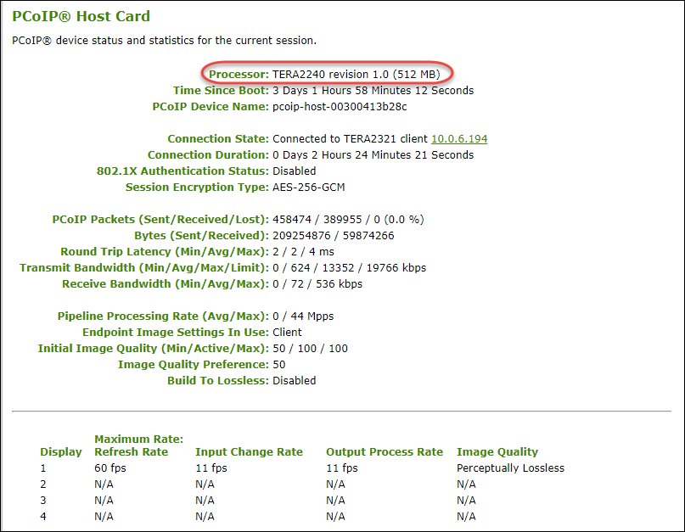Click the Initial Image Quality label
The width and height of the screenshot is (685, 532).
[x=153, y=349]
